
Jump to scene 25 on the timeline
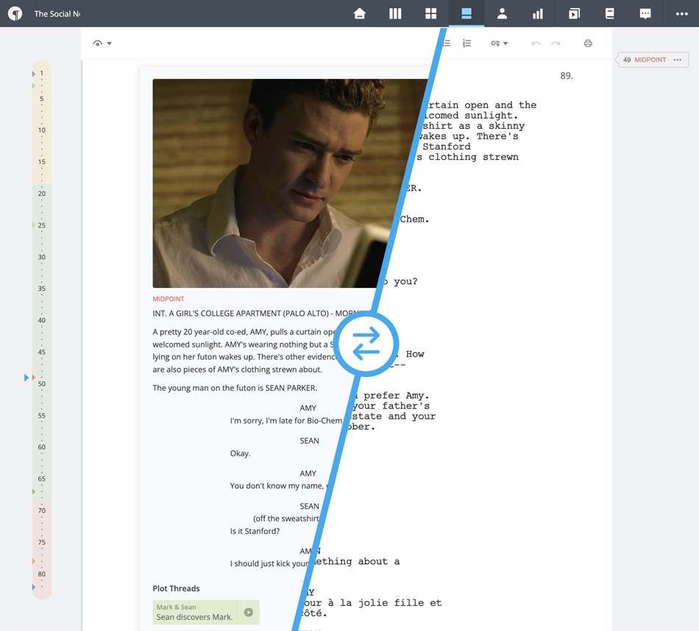[41, 225]
